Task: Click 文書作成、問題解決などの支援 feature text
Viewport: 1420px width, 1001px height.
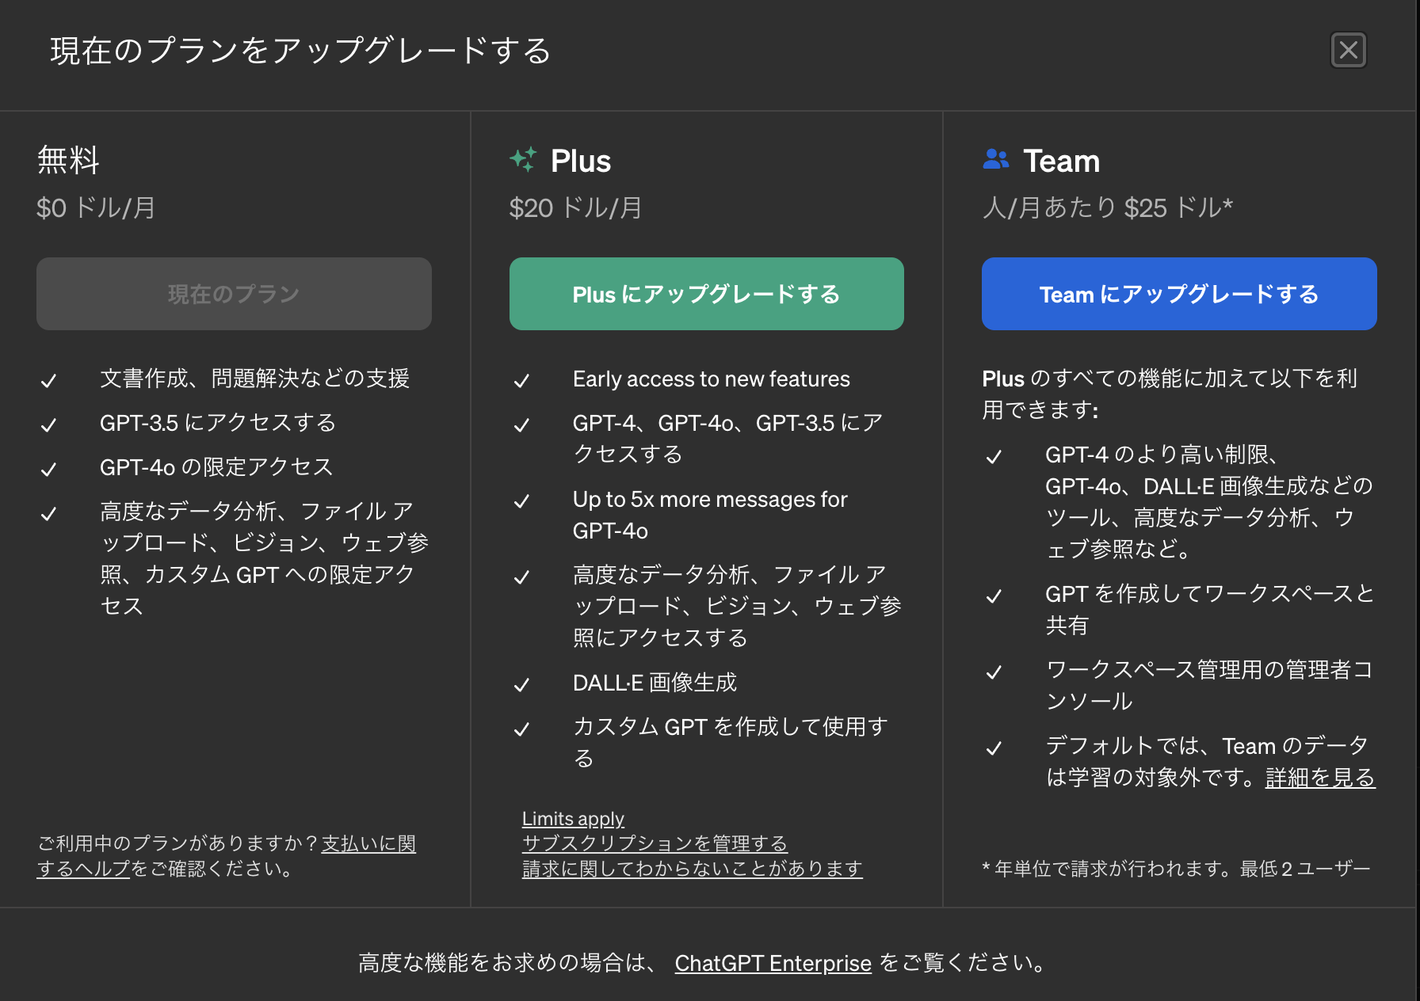Action: point(254,379)
